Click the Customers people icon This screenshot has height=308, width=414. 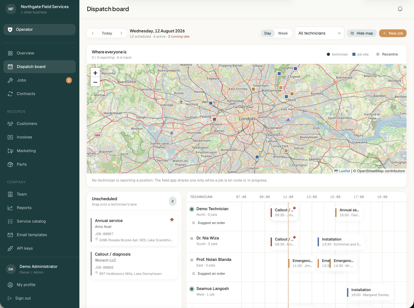pyautogui.click(x=10, y=124)
